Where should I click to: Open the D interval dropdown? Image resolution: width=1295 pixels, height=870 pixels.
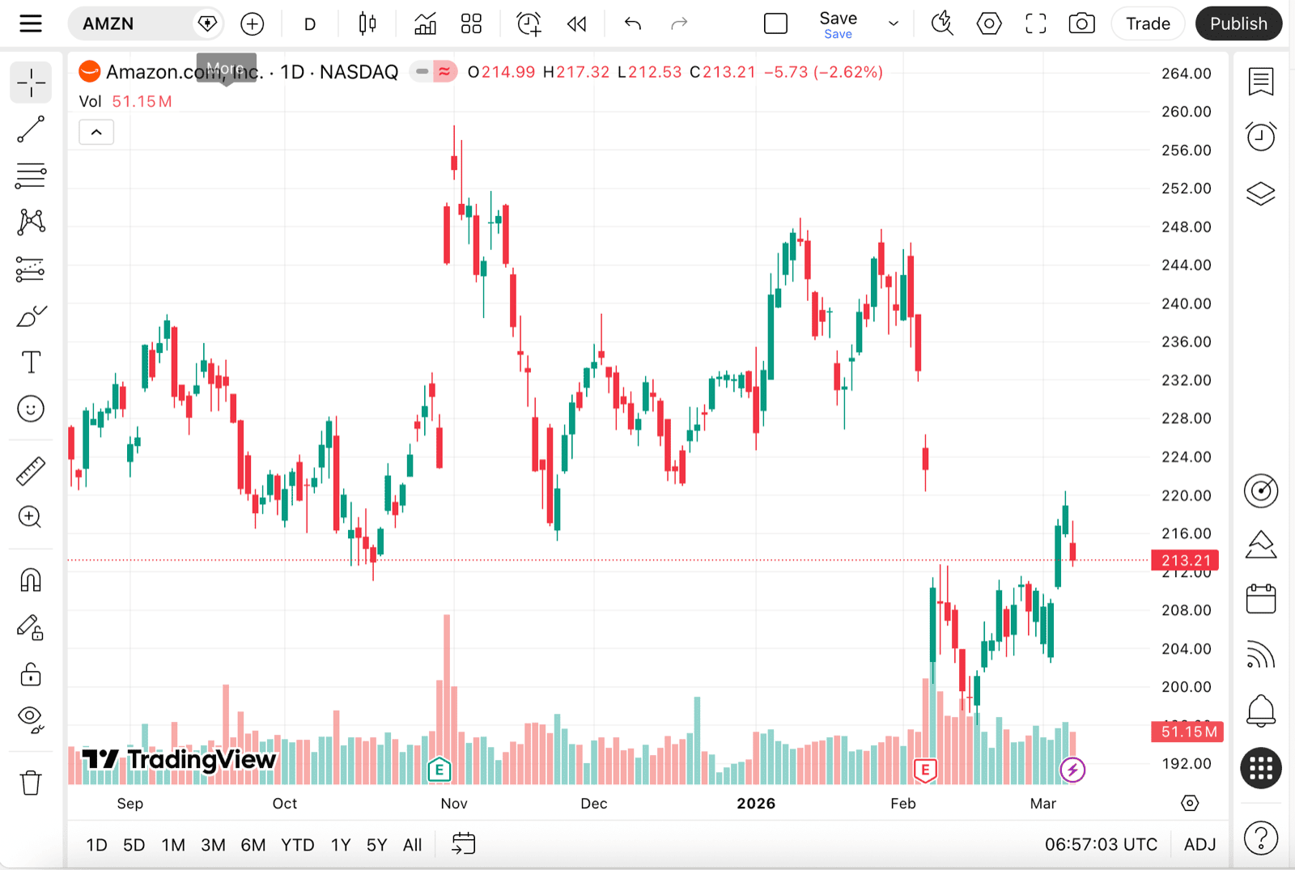coord(309,23)
